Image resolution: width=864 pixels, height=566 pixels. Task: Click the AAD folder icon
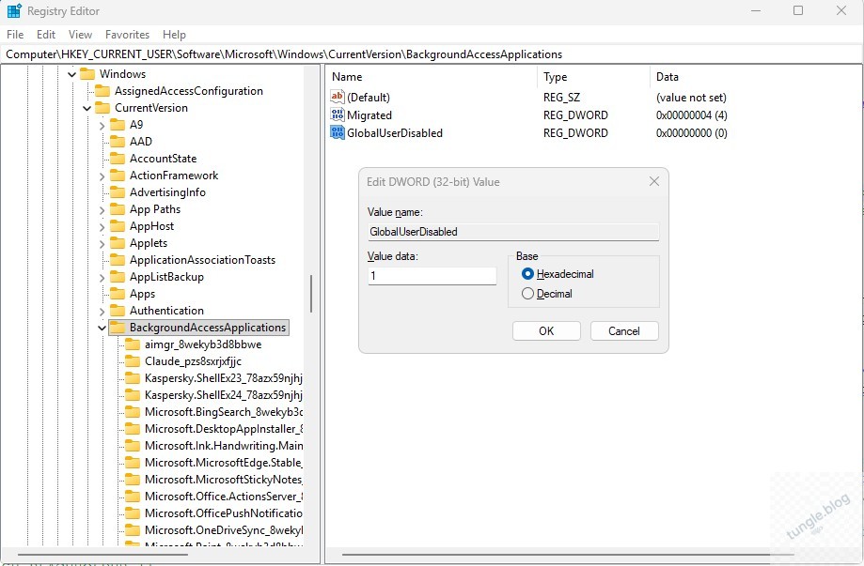(x=118, y=142)
